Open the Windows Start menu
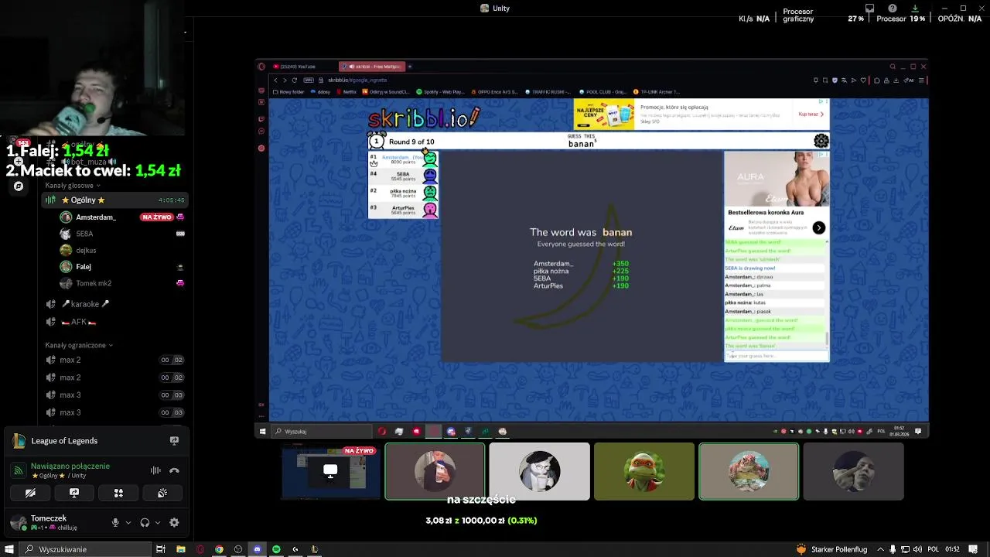 pyautogui.click(x=9, y=549)
